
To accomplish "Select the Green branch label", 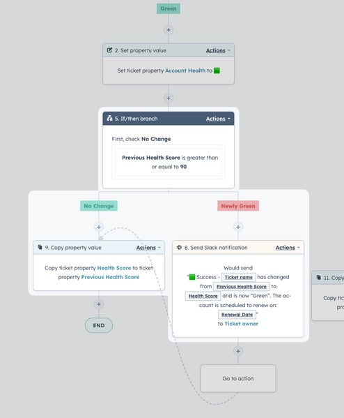I will (x=168, y=8).
